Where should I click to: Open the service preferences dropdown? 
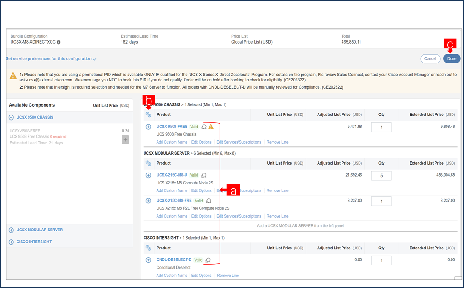coord(51,59)
